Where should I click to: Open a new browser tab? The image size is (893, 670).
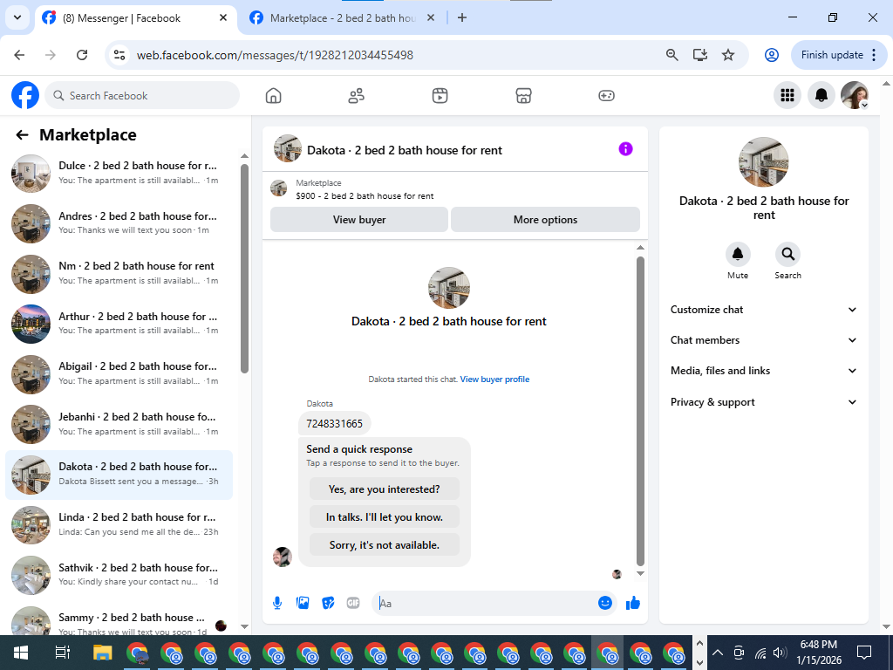point(462,17)
